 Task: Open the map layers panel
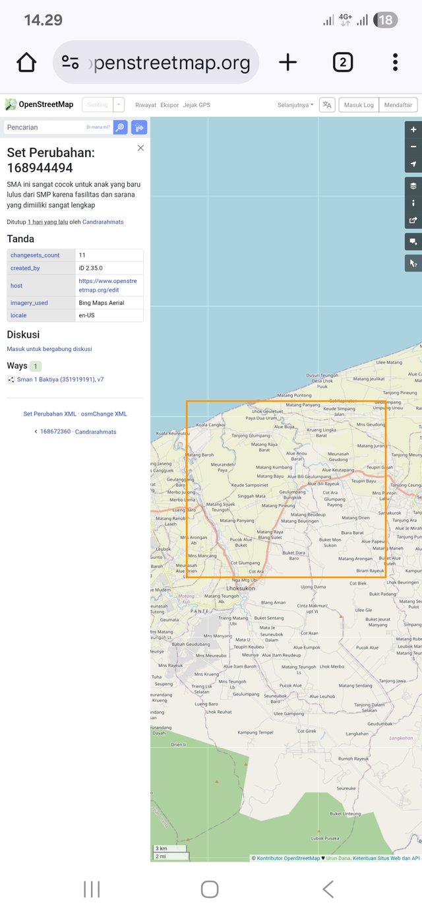[x=413, y=186]
